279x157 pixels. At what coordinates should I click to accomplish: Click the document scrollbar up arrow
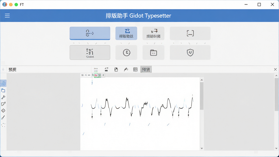coord(202,80)
